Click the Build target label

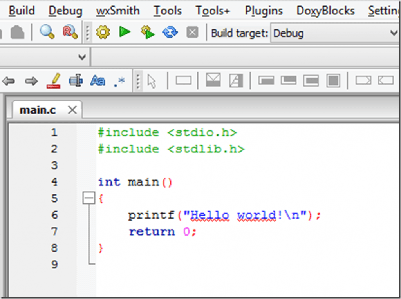point(239,33)
